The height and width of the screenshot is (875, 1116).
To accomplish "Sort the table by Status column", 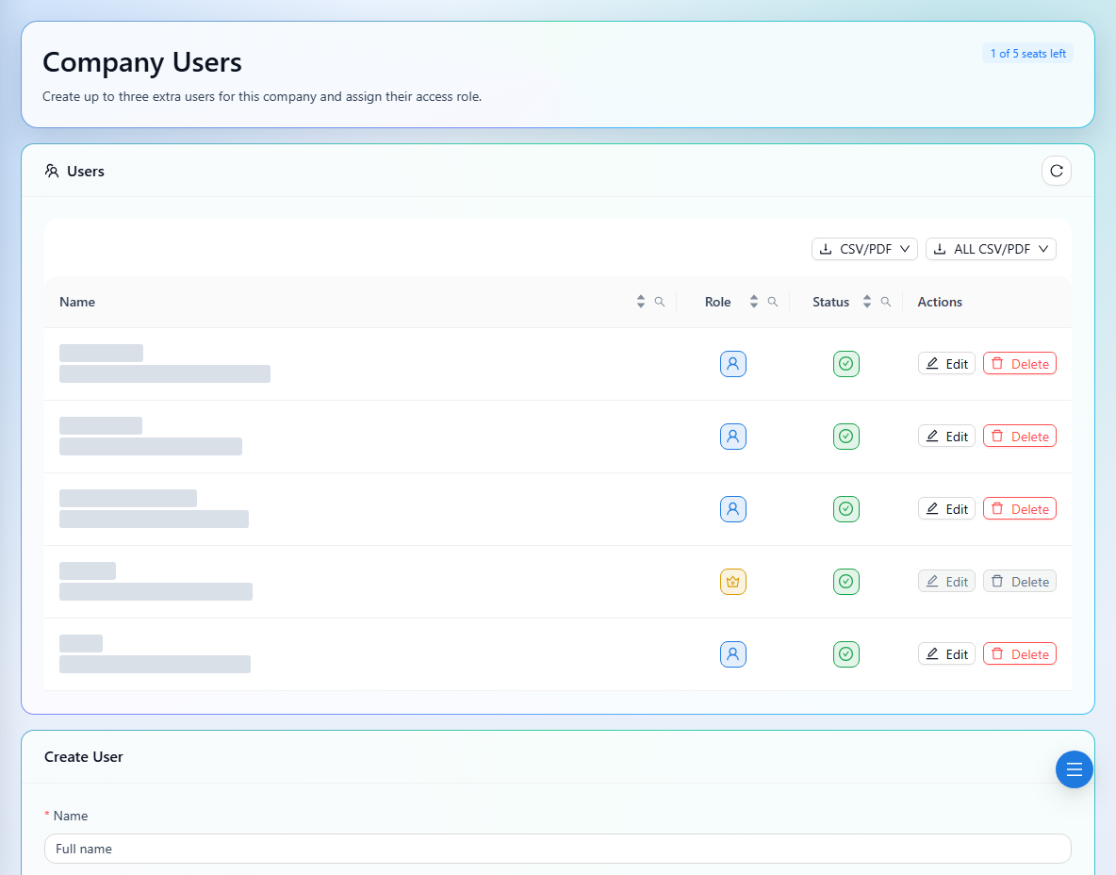I will point(867,302).
